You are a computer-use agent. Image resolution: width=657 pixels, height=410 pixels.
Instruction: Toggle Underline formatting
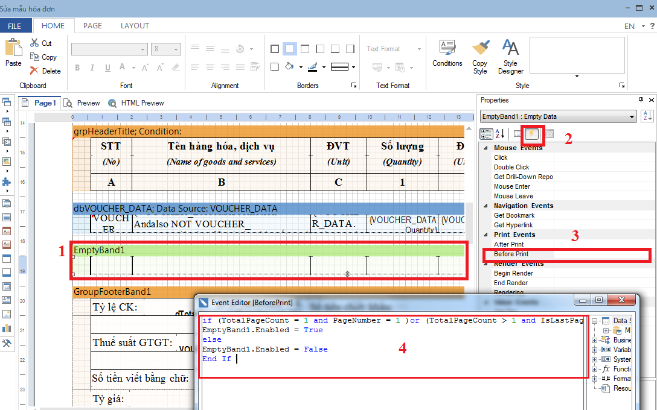[x=107, y=68]
